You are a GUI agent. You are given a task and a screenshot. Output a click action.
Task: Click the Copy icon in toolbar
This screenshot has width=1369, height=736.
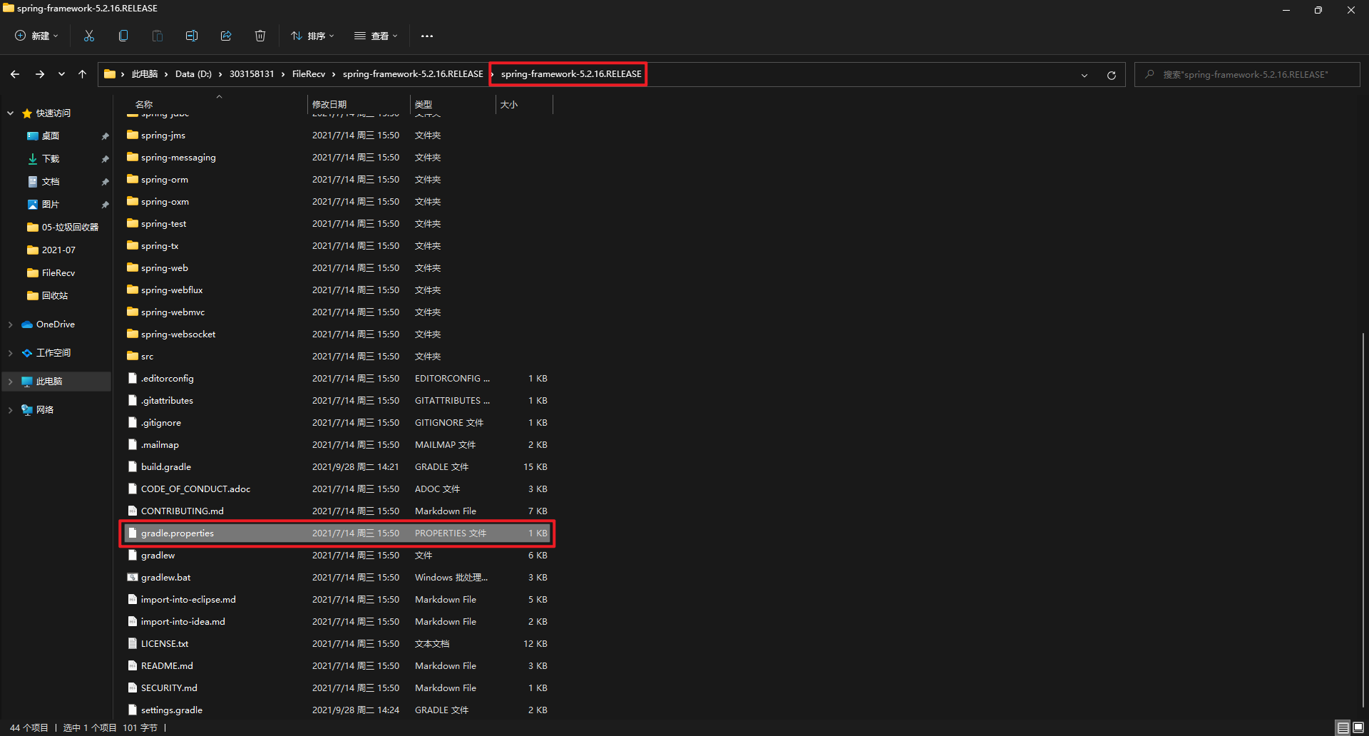pos(123,36)
